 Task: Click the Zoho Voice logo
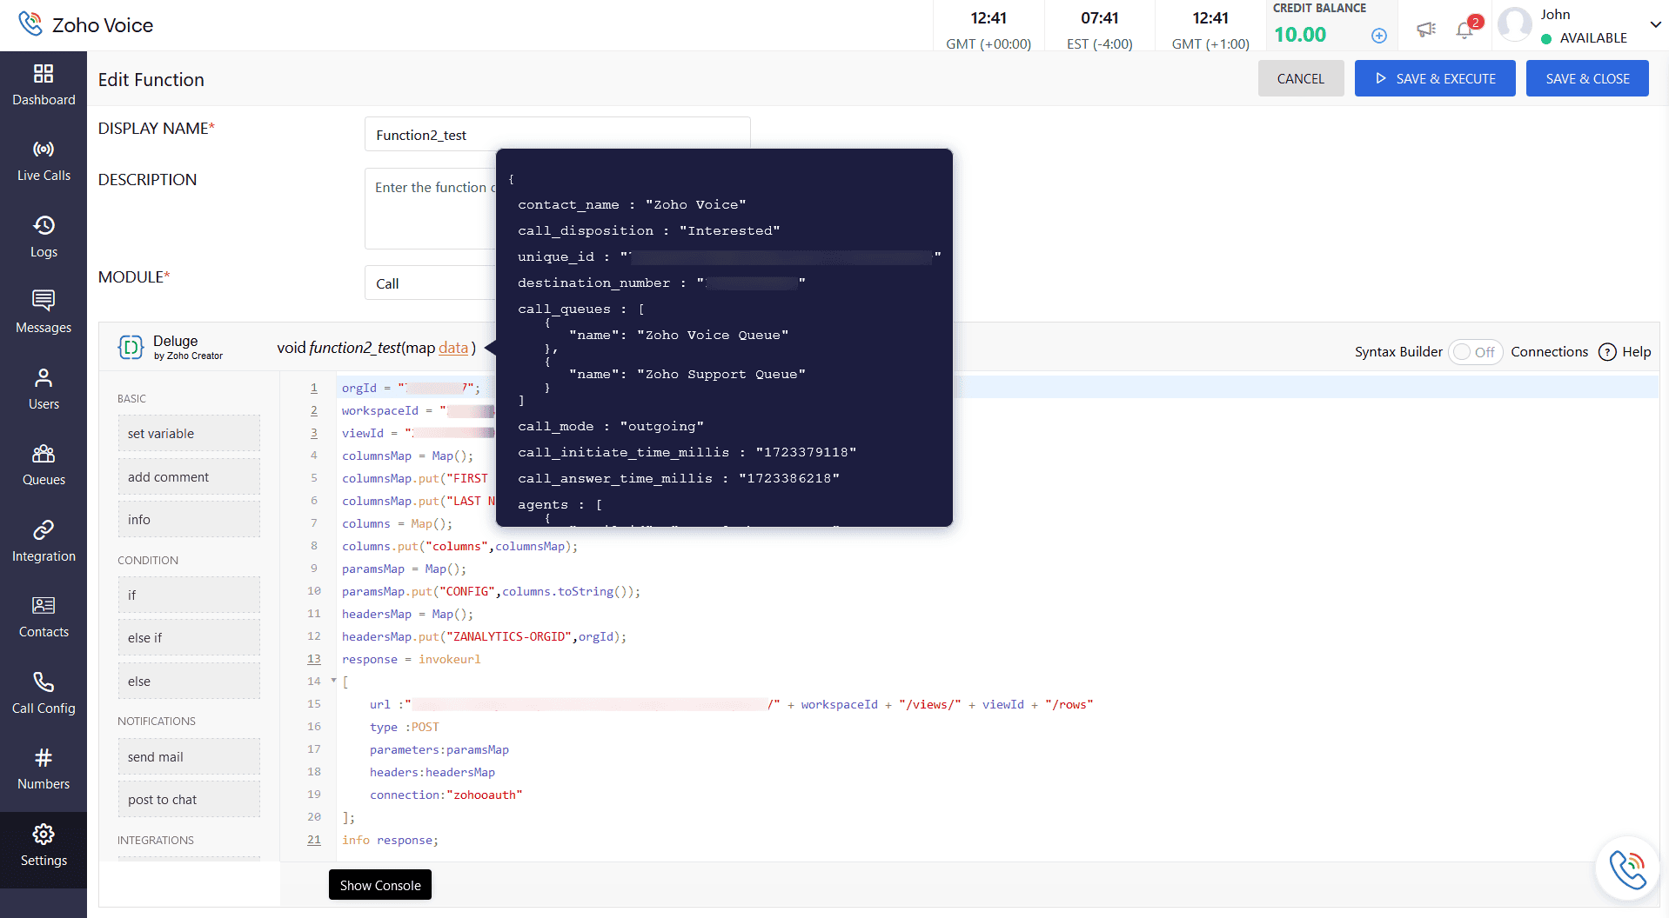point(87,25)
